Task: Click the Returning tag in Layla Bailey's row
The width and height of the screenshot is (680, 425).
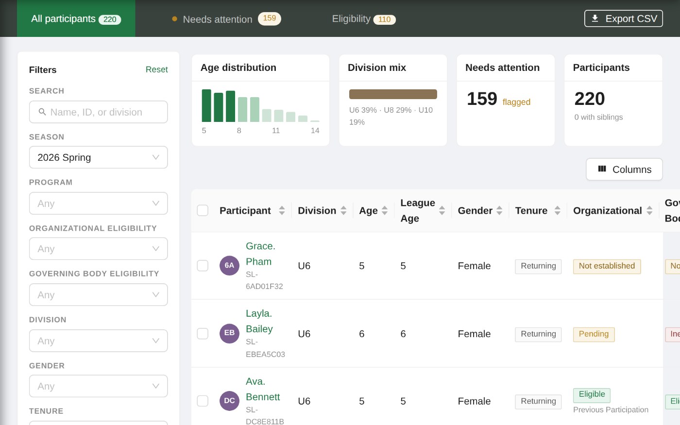Action: 538,334
